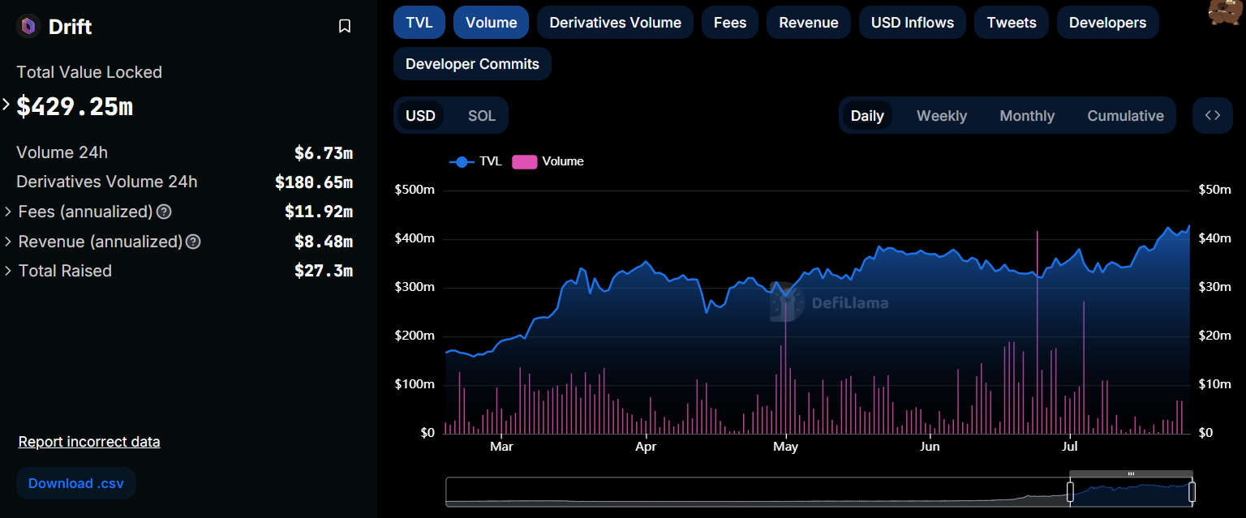Screen dimensions: 1246x518
Task: Click the bookmark icon next to Drift
Action: (x=345, y=27)
